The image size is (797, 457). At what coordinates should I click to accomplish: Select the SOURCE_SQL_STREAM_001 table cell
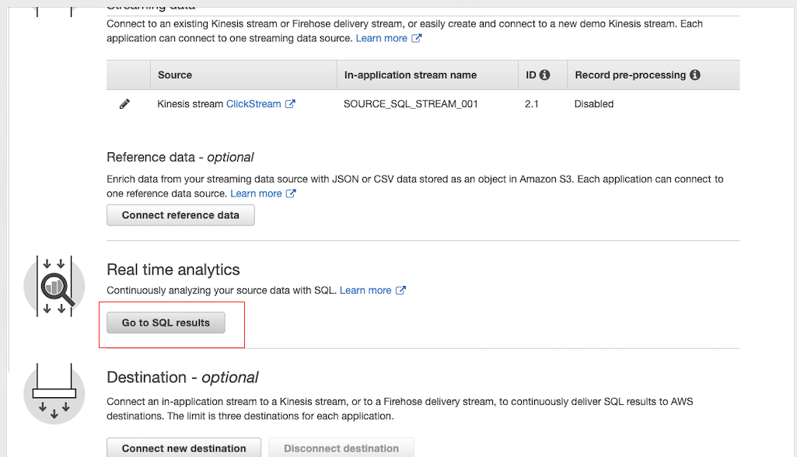411,104
